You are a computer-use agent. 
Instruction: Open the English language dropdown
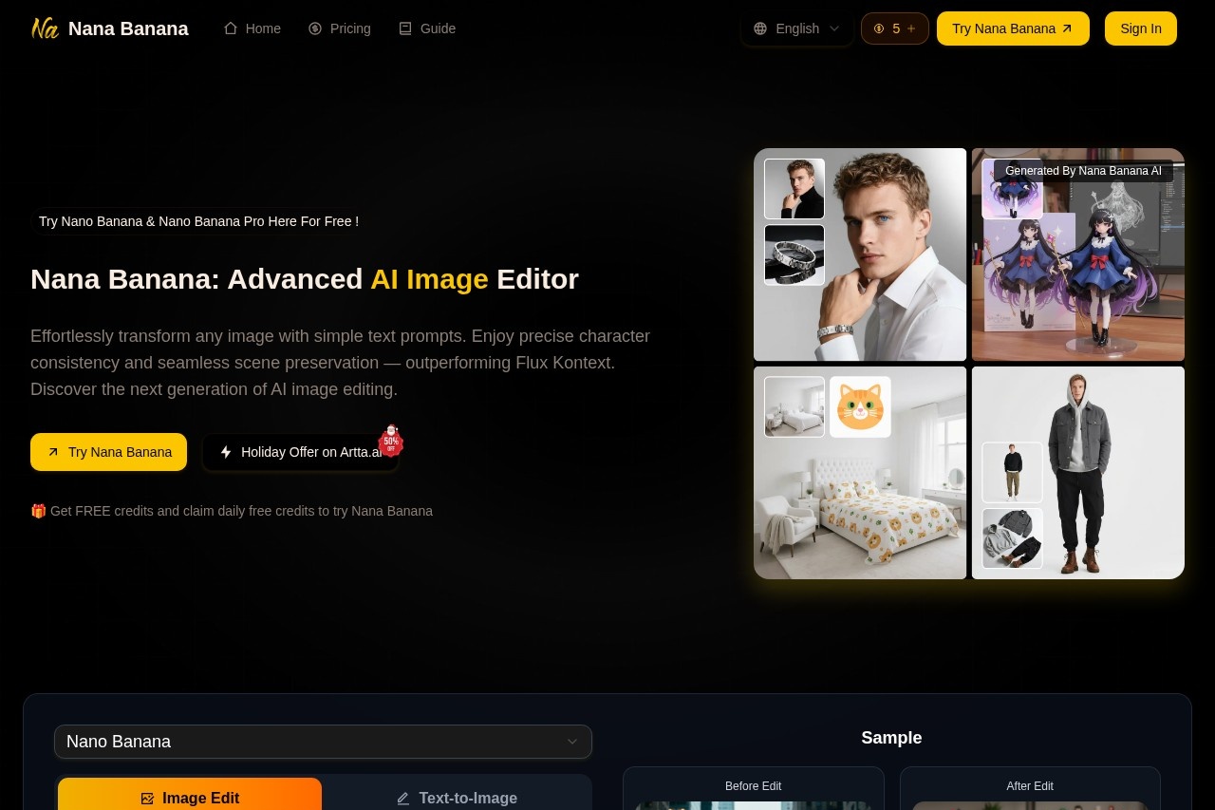point(797,28)
